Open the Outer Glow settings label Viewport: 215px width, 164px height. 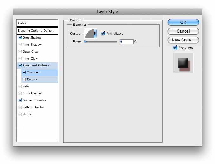click(x=30, y=52)
